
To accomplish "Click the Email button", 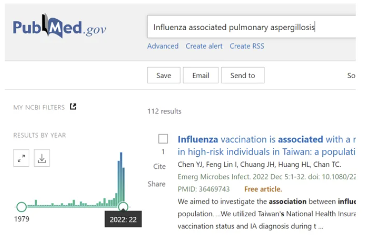I will (201, 75).
